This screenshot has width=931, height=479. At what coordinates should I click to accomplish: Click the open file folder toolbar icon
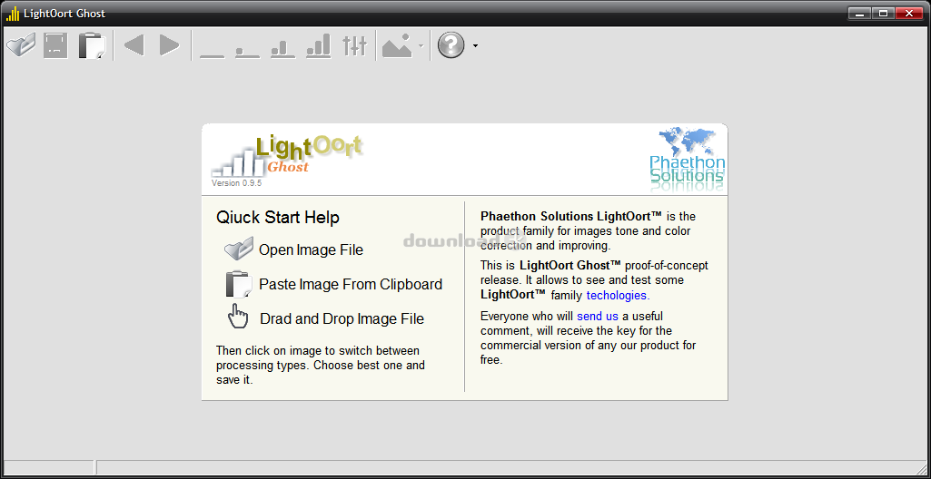pyautogui.click(x=21, y=44)
